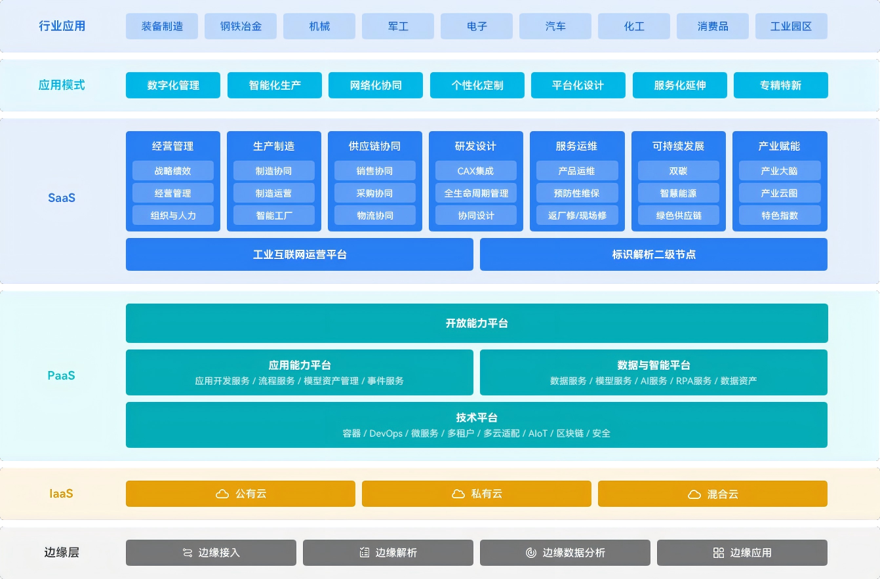Click the 边缘接入 link icon
The width and height of the screenshot is (880, 579).
click(187, 553)
